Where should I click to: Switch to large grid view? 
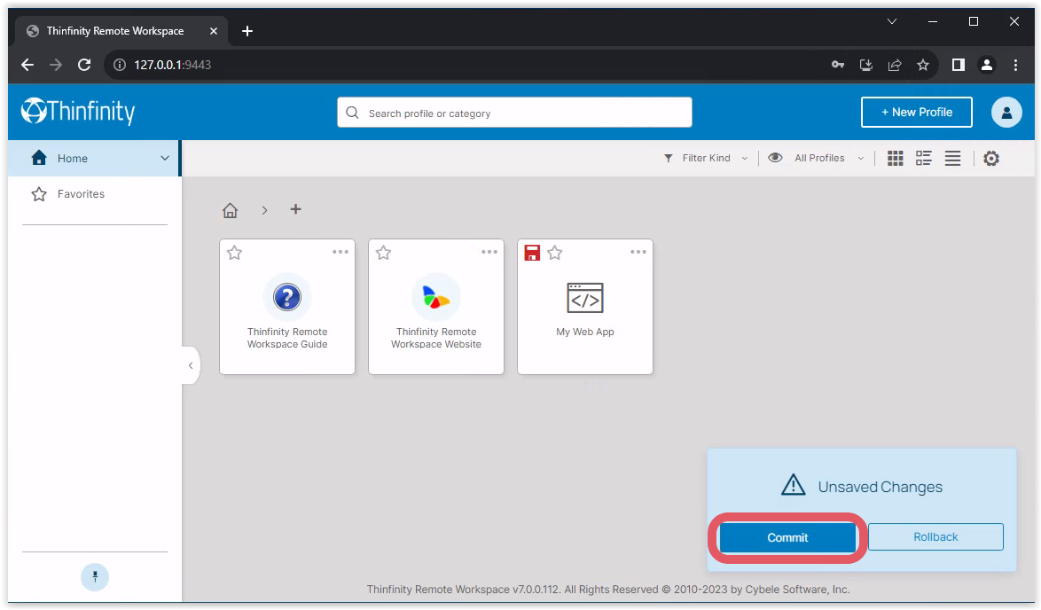point(895,158)
